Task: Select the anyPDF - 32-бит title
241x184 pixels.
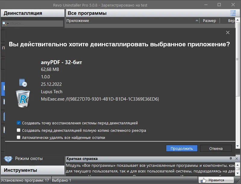Action: point(61,62)
